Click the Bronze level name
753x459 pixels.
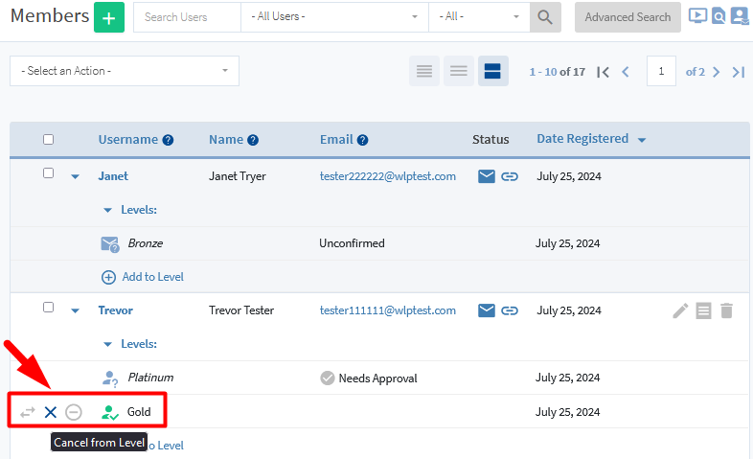coord(146,243)
